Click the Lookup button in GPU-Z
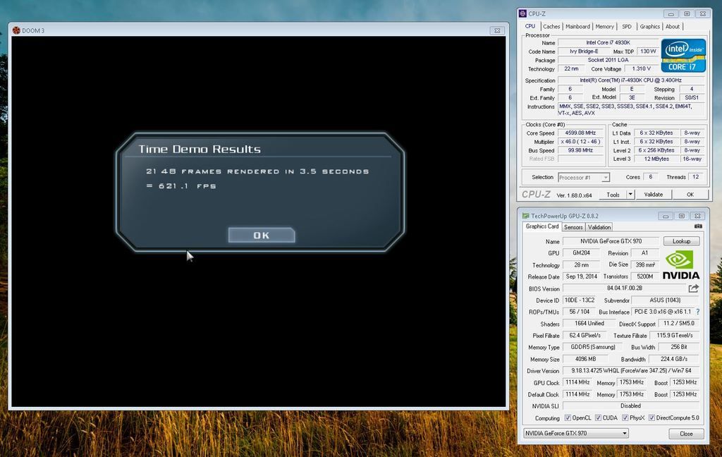Image resolution: width=722 pixels, height=457 pixels. coord(681,241)
